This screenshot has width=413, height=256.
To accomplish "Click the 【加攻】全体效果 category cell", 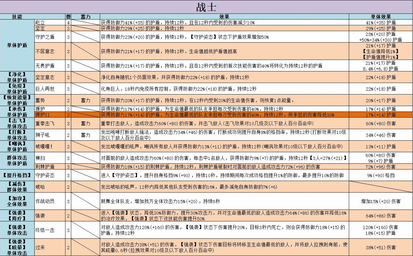I will (17, 201).
